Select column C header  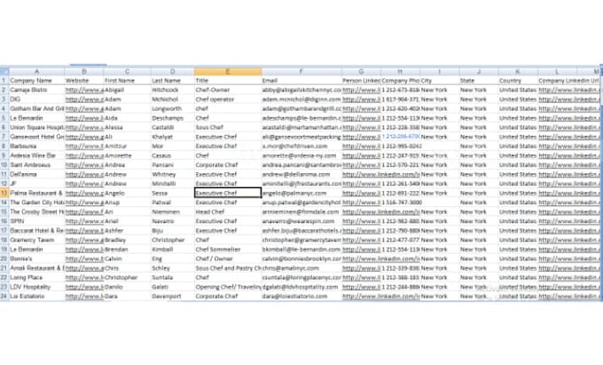[x=128, y=72]
